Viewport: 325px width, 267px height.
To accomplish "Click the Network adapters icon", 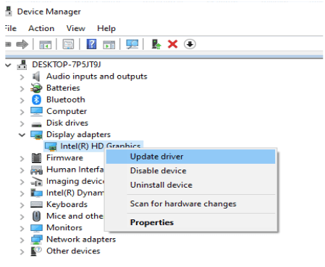I will point(36,240).
